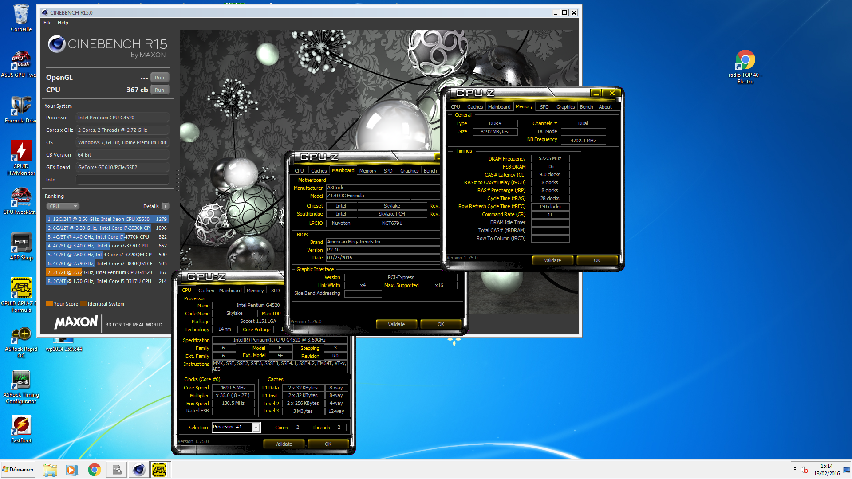
Task: Click the Info input field in Cinebench
Action: (x=122, y=180)
